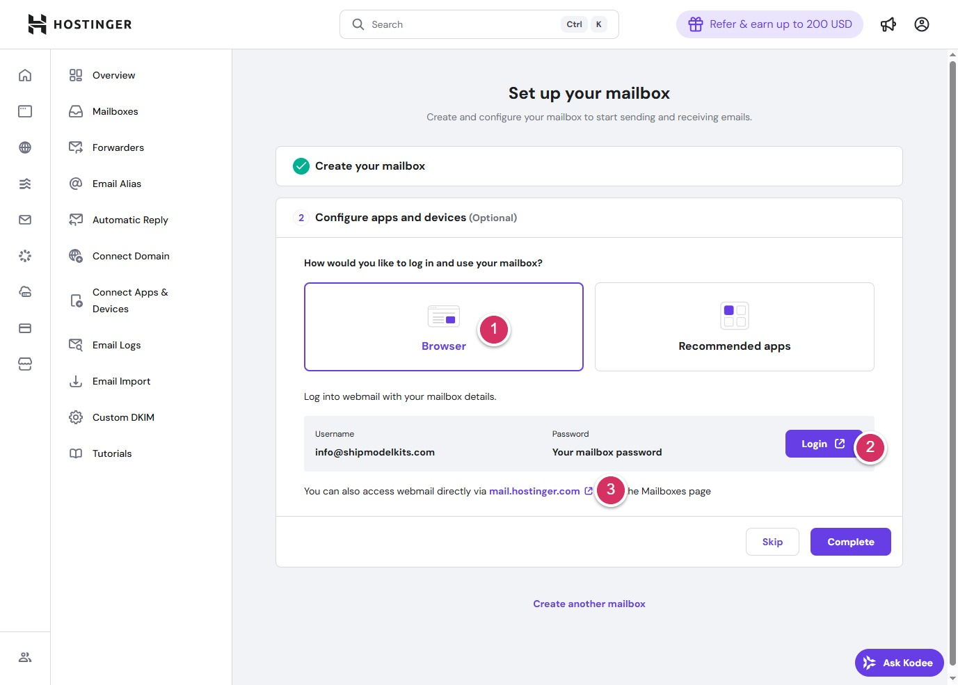Open Mailboxes in the sidebar menu
The height and width of the screenshot is (685, 958).
(115, 111)
